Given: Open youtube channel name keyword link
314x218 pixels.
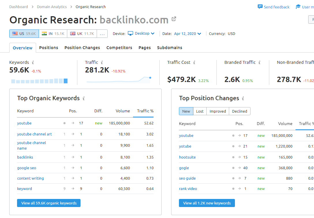Looking at the screenshot, I should pos(31,146).
